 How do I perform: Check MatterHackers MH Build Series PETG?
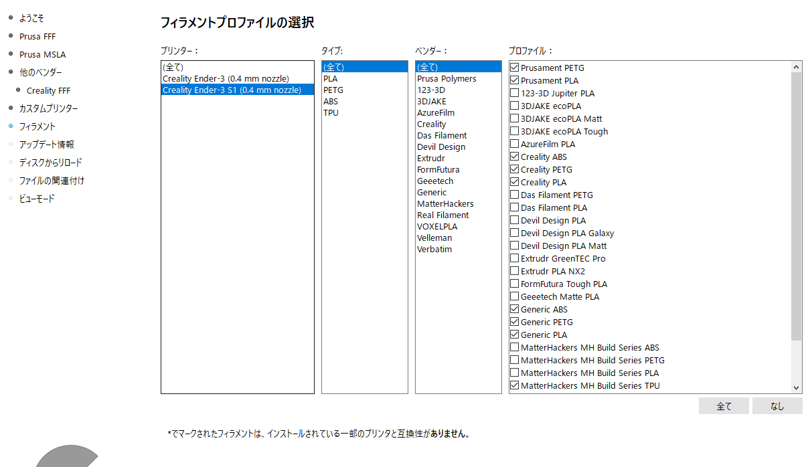515,360
